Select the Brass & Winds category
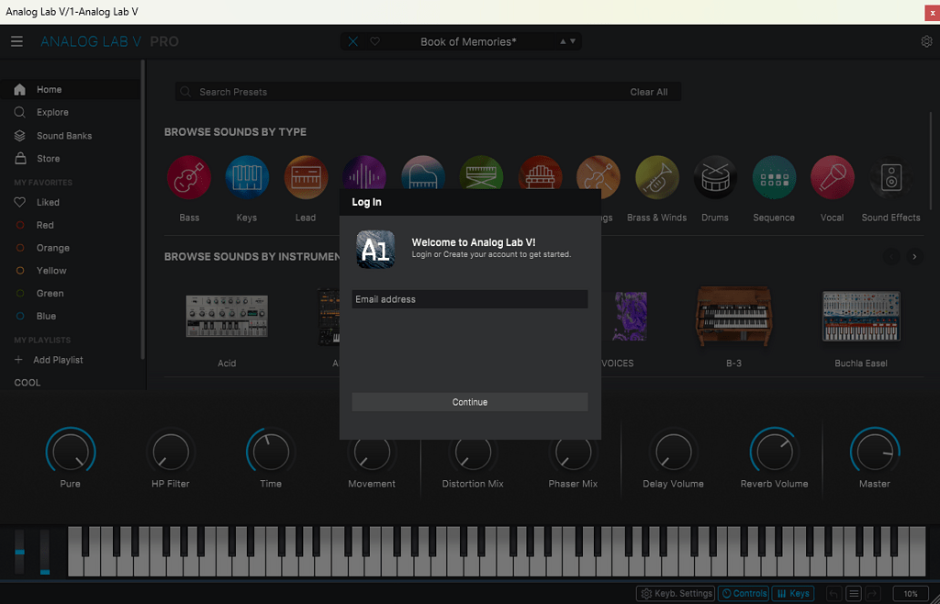 click(656, 176)
